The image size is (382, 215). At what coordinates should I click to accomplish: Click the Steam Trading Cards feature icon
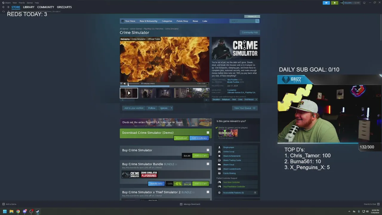point(219,160)
